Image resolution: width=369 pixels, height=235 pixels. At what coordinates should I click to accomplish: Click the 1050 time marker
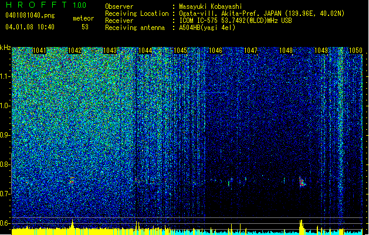tap(356, 51)
